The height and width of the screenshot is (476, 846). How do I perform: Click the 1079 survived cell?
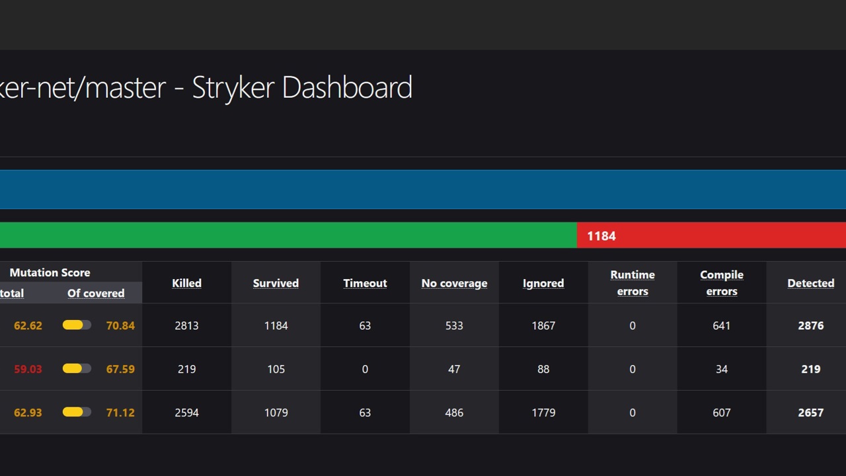pos(276,413)
